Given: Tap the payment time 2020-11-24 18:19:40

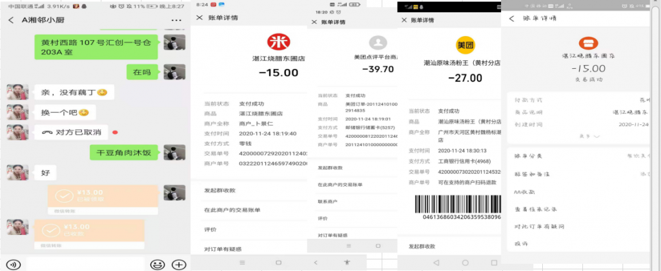Looking at the screenshot, I should (x=268, y=134).
